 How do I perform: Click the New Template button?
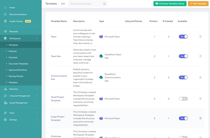click(x=198, y=4)
